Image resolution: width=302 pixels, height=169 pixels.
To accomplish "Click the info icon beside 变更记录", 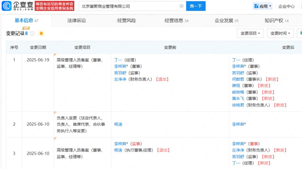I will pyautogui.click(x=32, y=33).
